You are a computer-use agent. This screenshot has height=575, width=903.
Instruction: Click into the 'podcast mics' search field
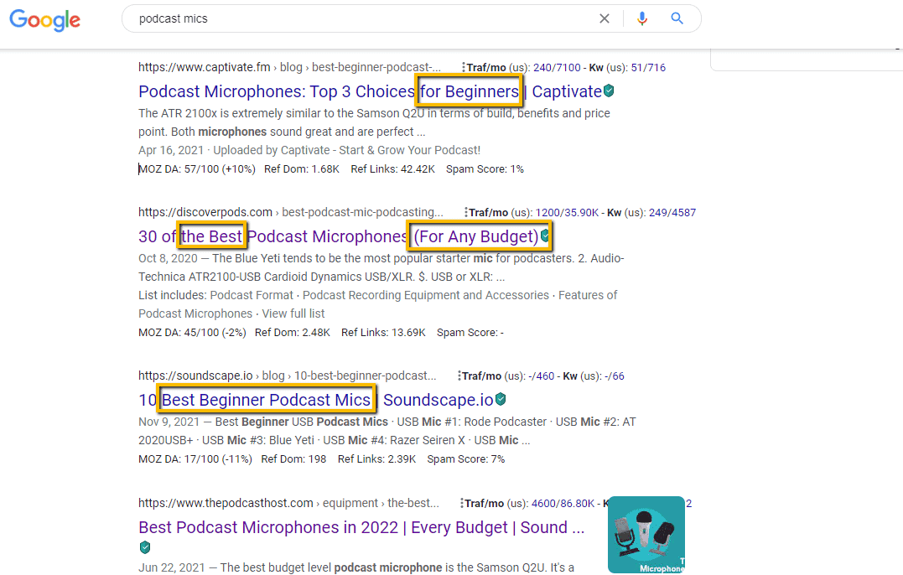pyautogui.click(x=363, y=18)
